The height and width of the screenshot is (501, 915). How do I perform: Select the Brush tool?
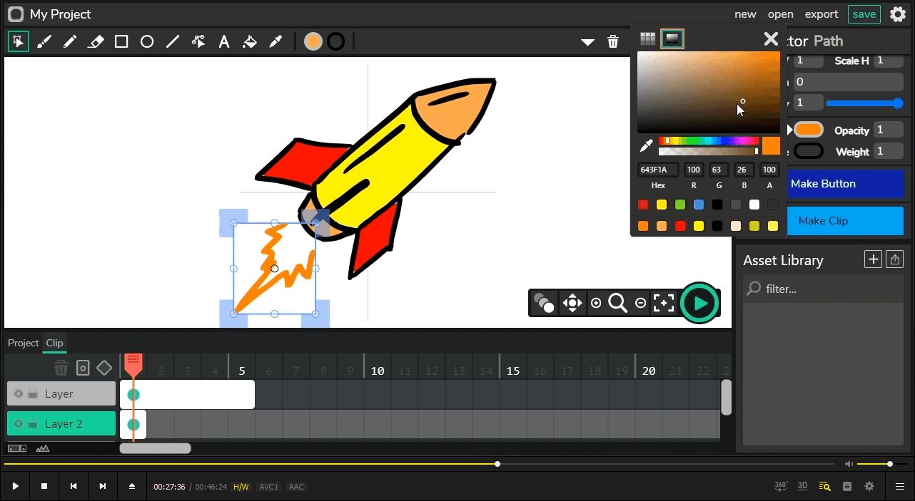pyautogui.click(x=44, y=42)
